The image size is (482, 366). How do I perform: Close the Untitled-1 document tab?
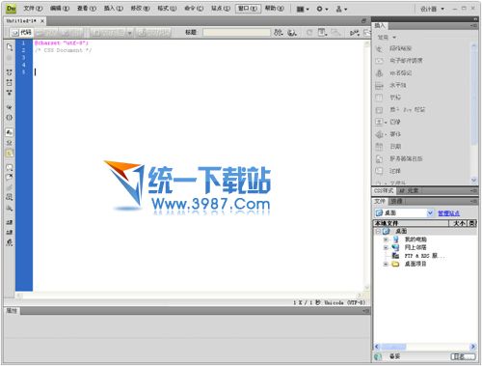point(42,21)
